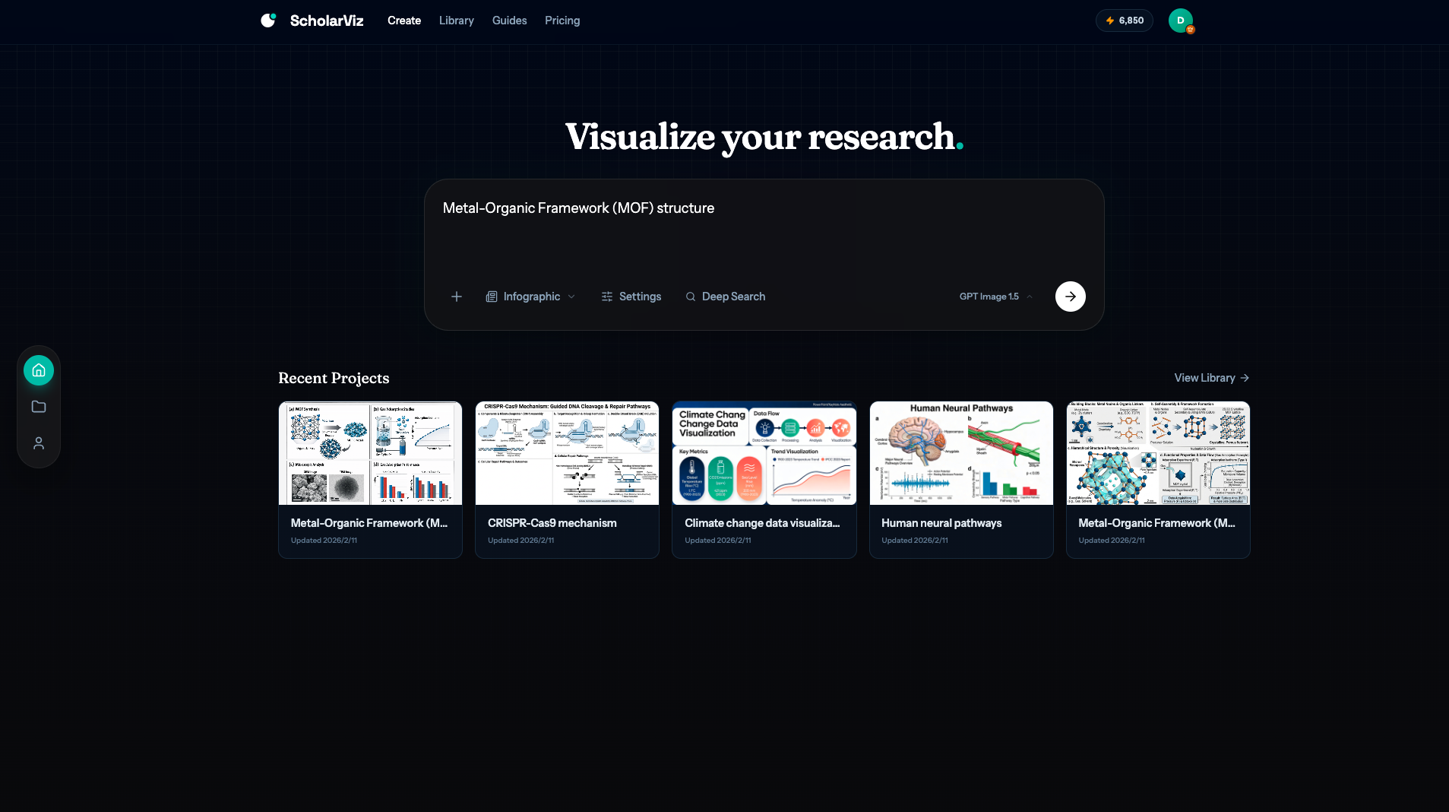Open View Library link
This screenshot has width=1449, height=812.
1210,378
